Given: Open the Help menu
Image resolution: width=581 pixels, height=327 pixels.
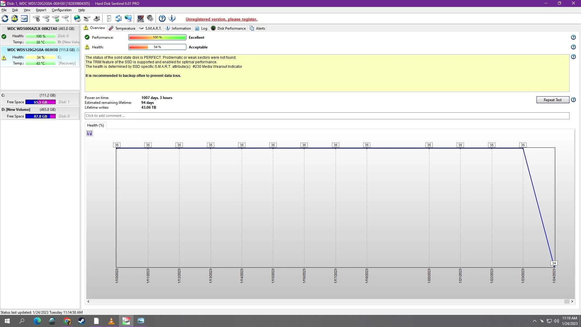Looking at the screenshot, I should click(81, 10).
